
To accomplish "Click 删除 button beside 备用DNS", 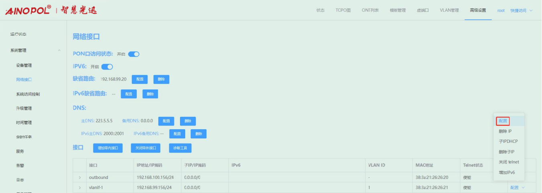I will click(x=188, y=121).
